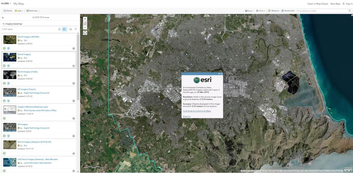The image size is (353, 173).
Task: Open the Basemap gallery
Action: [x=32, y=11]
